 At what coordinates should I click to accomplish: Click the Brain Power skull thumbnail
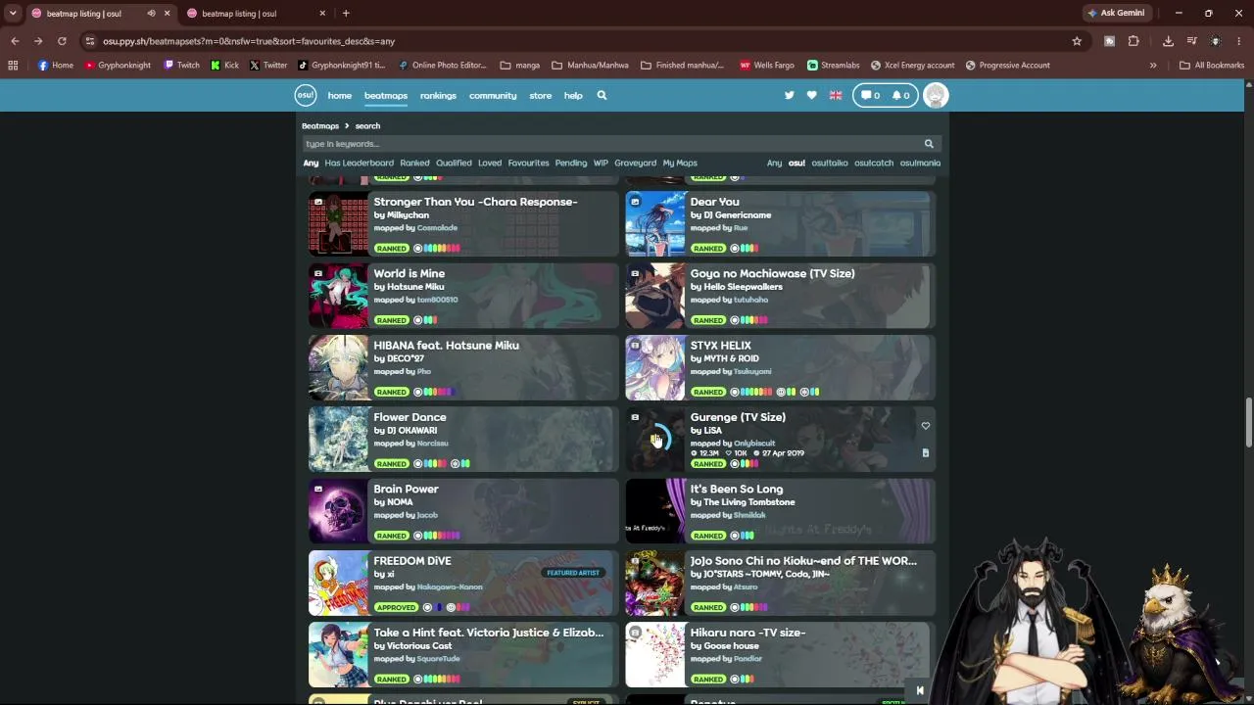click(x=339, y=511)
